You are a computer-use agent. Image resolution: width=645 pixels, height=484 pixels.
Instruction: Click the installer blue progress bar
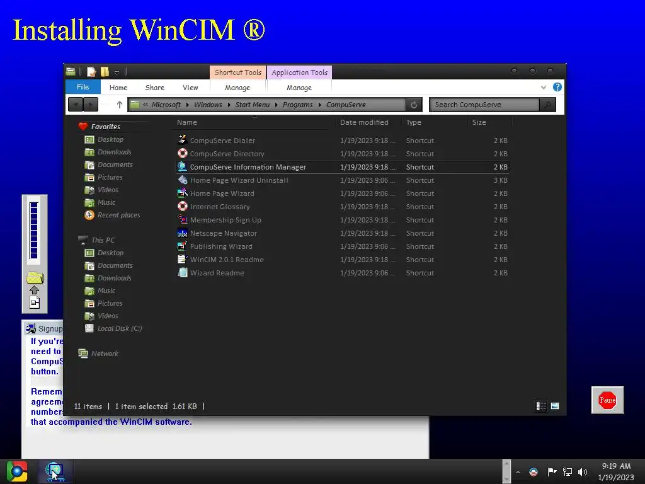34,231
